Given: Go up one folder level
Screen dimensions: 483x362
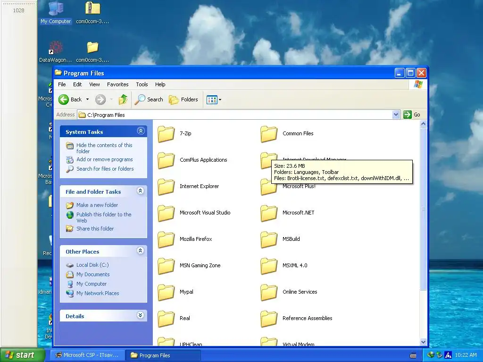Looking at the screenshot, I should click(x=123, y=99).
